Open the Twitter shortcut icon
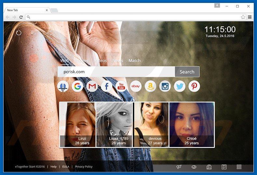 click(180, 86)
